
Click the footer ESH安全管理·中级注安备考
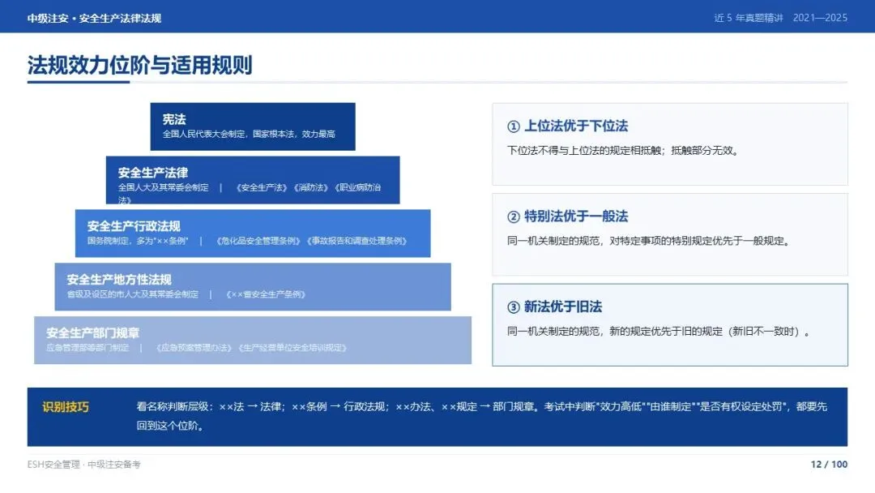pyautogui.click(x=83, y=465)
